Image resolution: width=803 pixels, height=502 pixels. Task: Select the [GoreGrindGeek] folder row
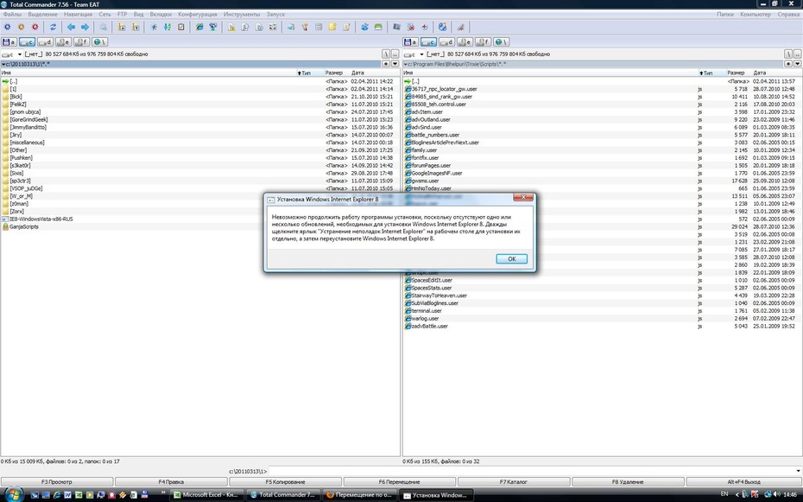199,119
